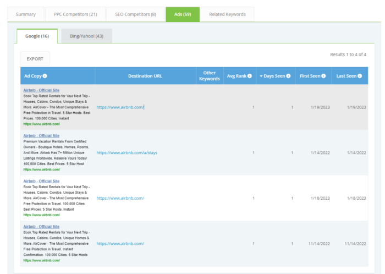
Task: Click the EXPORT button
Action: (35, 59)
